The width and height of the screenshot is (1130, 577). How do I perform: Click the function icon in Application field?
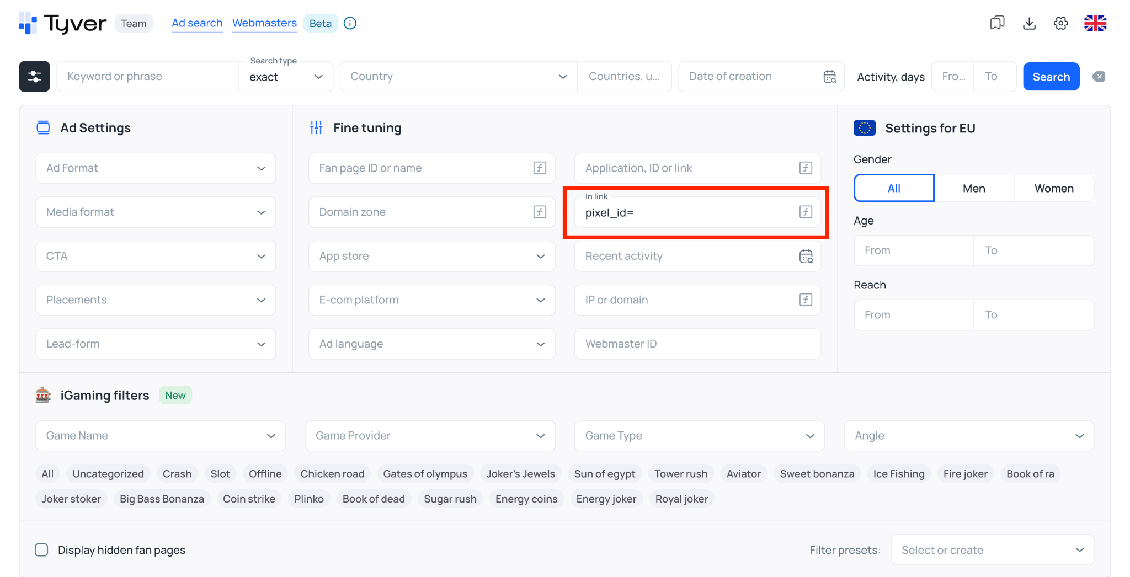(x=806, y=168)
